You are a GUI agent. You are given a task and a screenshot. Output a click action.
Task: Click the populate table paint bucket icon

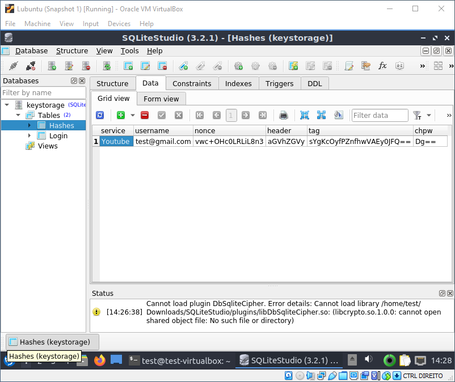point(338,116)
